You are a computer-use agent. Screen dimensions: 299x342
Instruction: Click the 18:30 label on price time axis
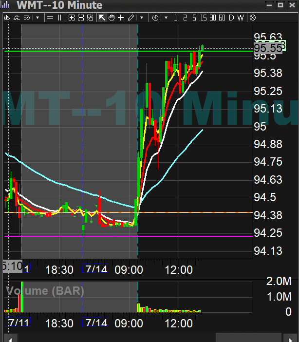click(x=59, y=270)
